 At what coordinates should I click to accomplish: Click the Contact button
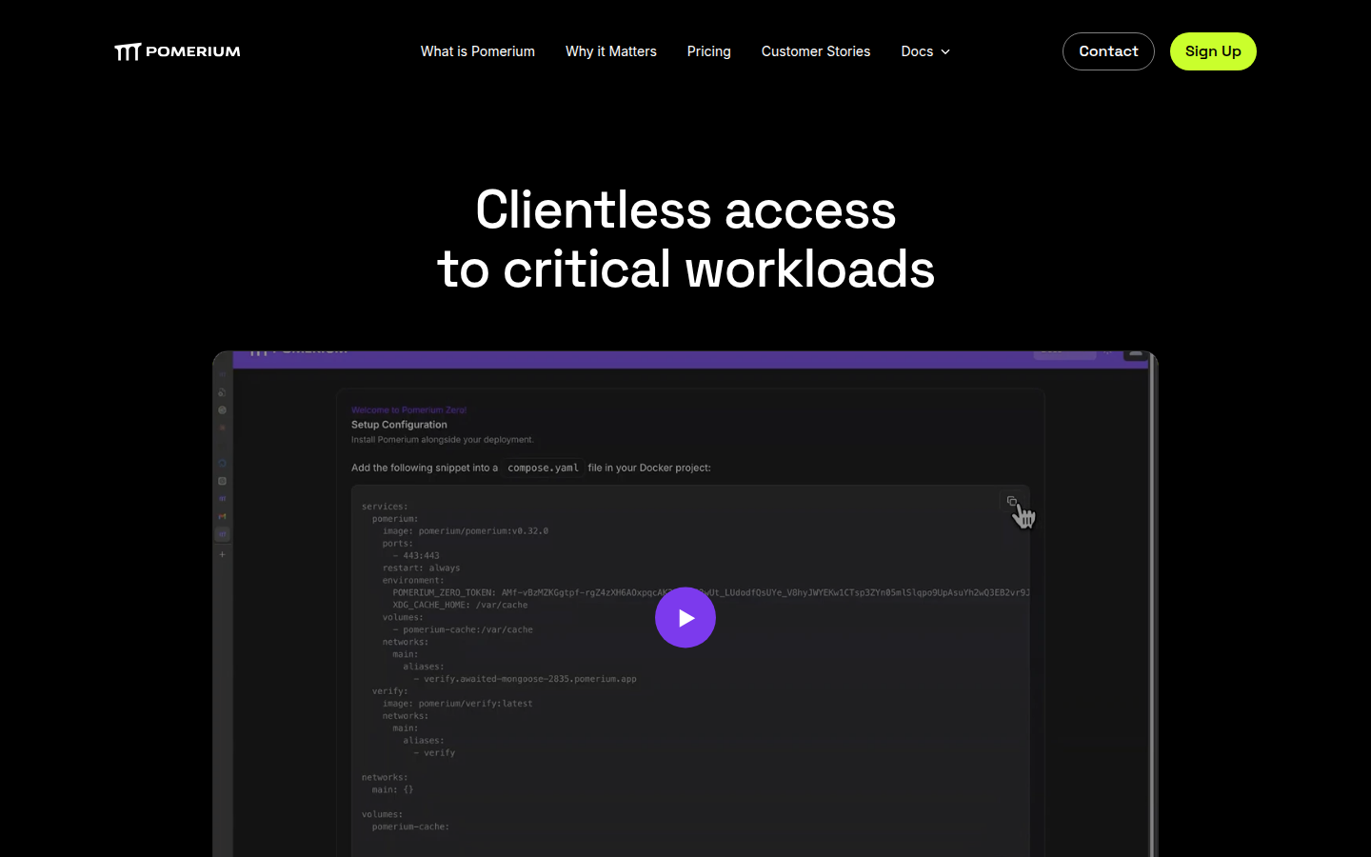coord(1108,51)
